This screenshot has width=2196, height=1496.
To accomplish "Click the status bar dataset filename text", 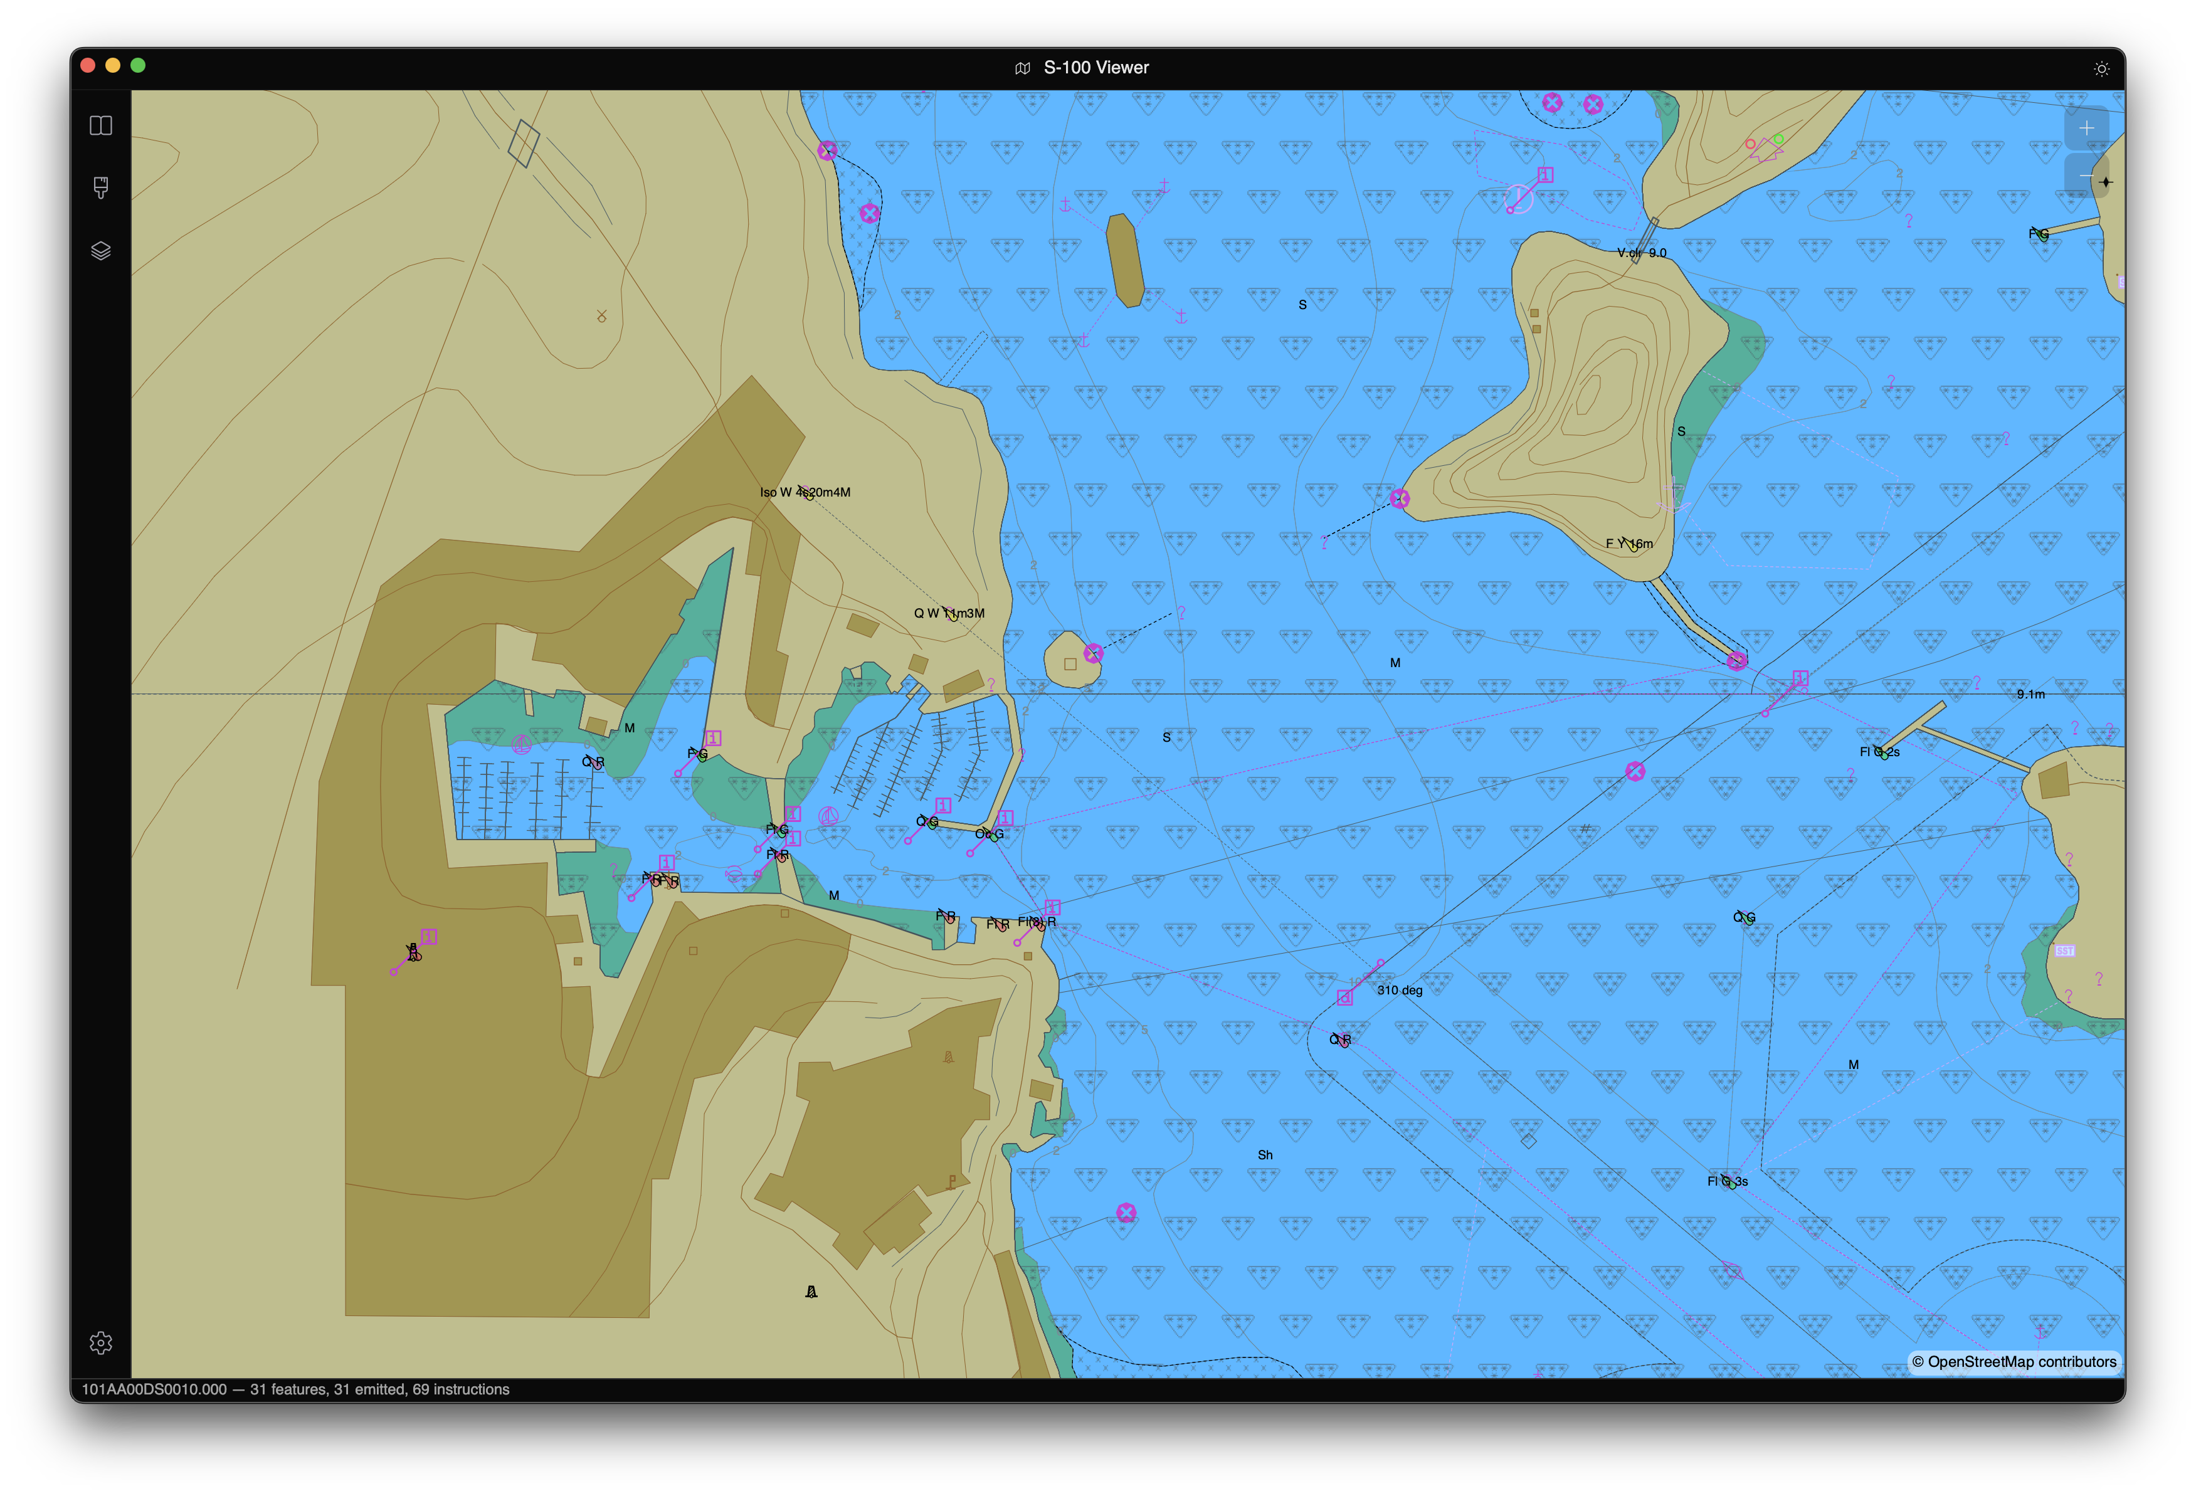I will click(x=154, y=1389).
